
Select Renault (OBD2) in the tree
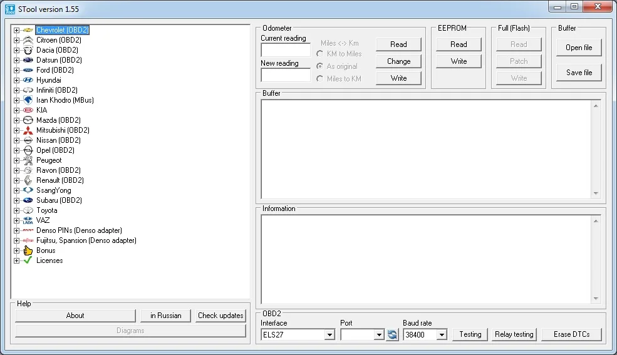[x=60, y=180]
